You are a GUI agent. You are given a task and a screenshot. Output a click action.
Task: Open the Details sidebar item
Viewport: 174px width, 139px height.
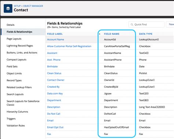(x=11, y=25)
